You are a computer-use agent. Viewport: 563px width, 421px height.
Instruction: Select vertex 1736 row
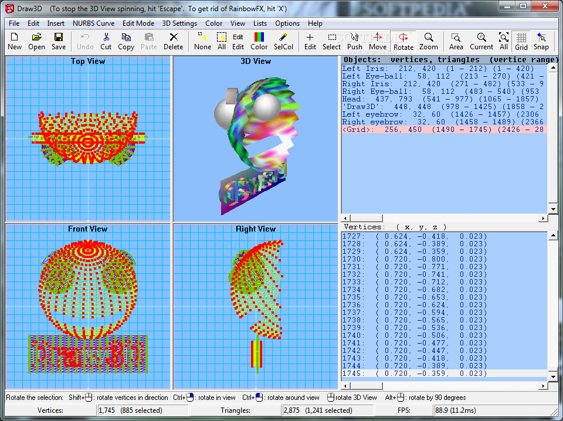(445, 305)
